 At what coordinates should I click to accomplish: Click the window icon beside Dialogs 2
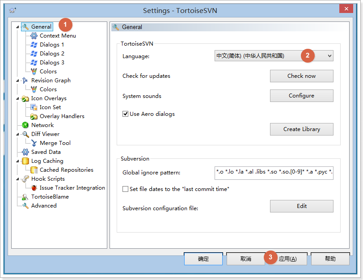point(34,54)
